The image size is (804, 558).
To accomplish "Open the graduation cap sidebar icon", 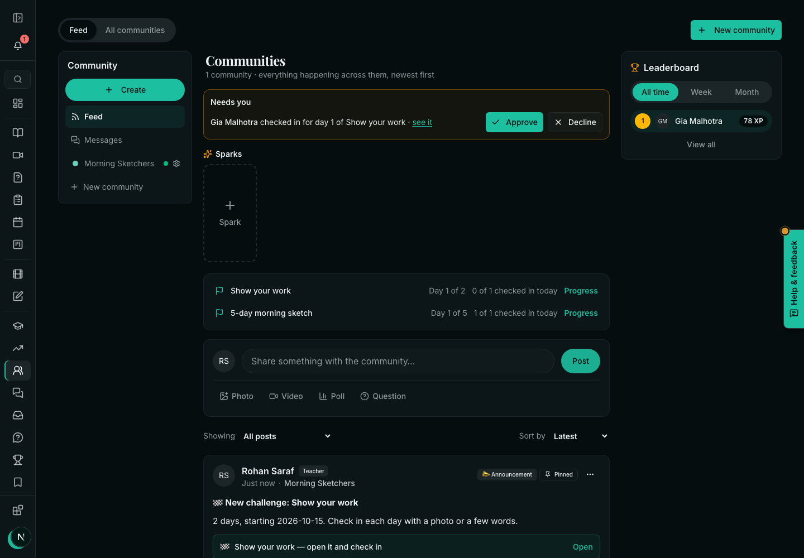I will [x=18, y=326].
